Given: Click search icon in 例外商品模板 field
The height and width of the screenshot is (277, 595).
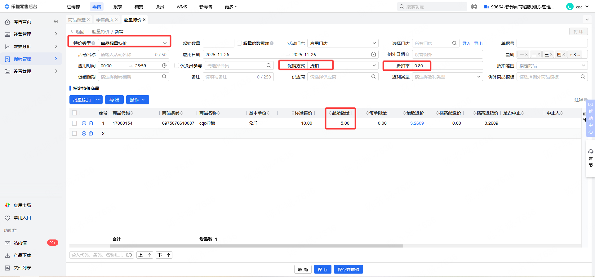Looking at the screenshot, I should (x=583, y=77).
